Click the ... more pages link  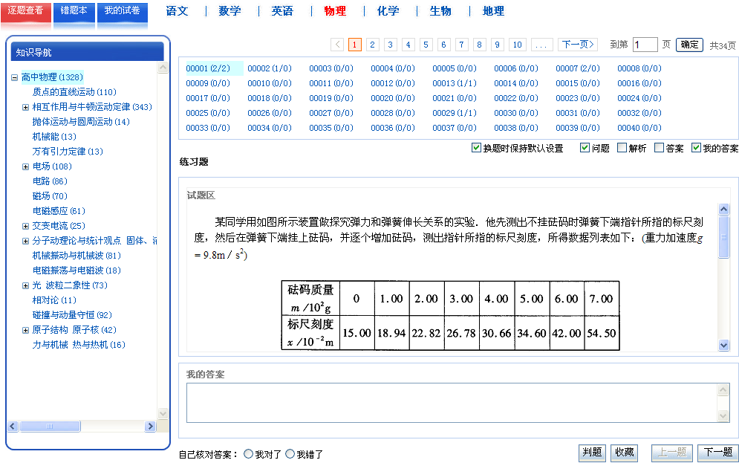[541, 45]
